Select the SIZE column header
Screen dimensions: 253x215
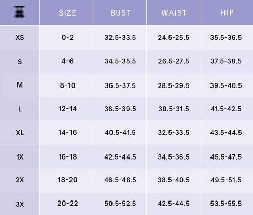pos(67,13)
